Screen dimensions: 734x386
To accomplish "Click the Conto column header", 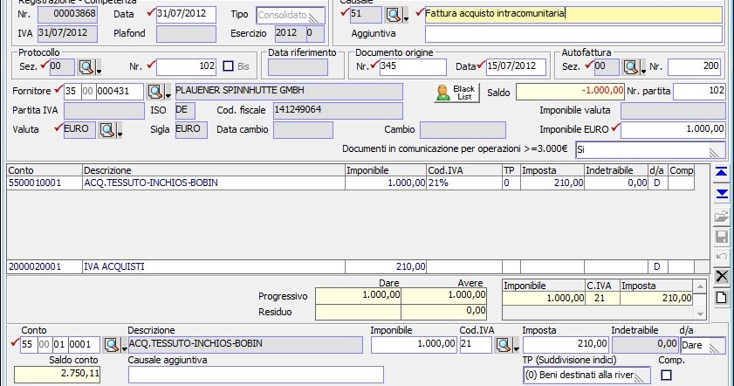I will 45,170.
